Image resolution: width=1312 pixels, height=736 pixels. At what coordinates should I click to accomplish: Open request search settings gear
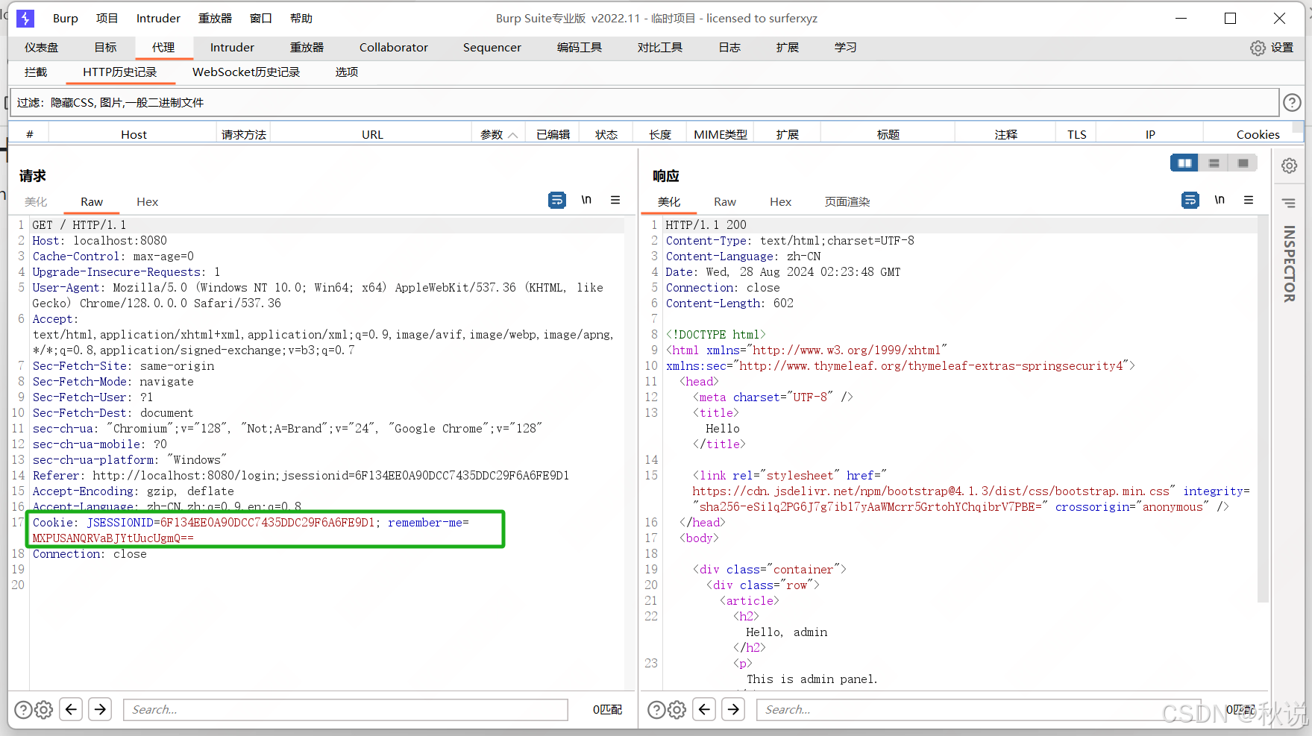click(44, 709)
